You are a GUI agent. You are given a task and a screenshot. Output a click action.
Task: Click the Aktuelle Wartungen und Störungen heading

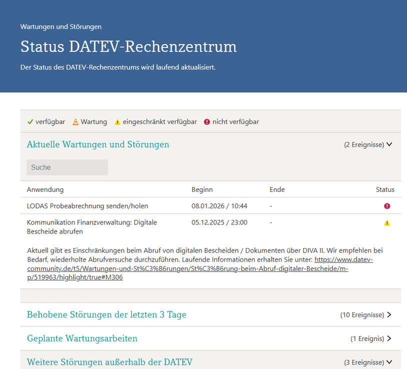pyautogui.click(x=98, y=144)
